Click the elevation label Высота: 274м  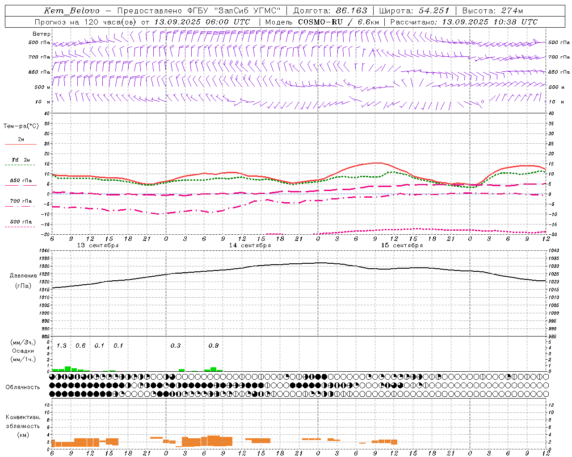pos(492,11)
